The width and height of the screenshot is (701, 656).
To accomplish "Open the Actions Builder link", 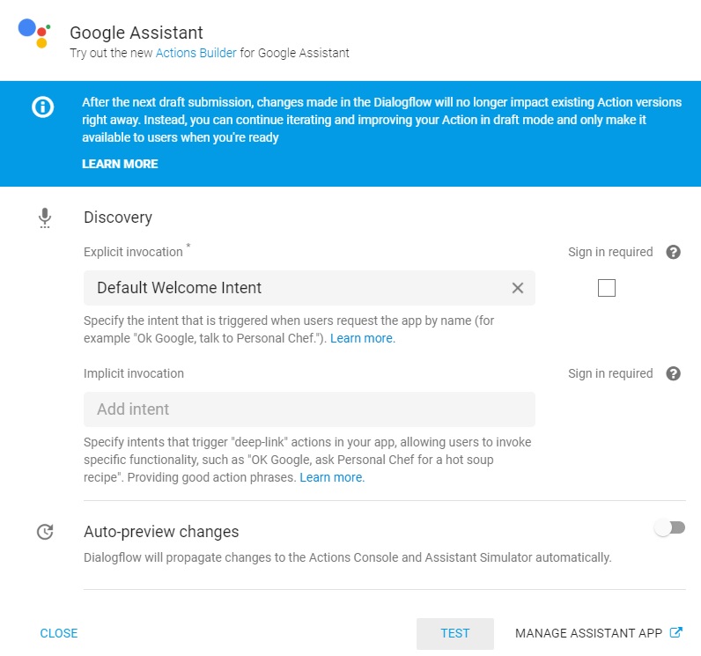I will 196,53.
